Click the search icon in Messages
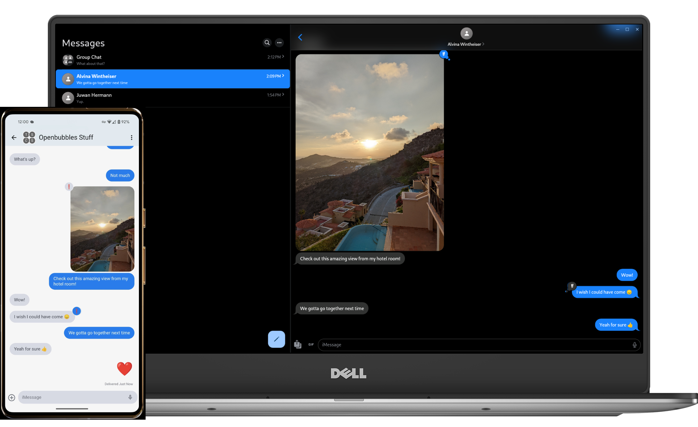The image size is (698, 427). click(x=267, y=42)
